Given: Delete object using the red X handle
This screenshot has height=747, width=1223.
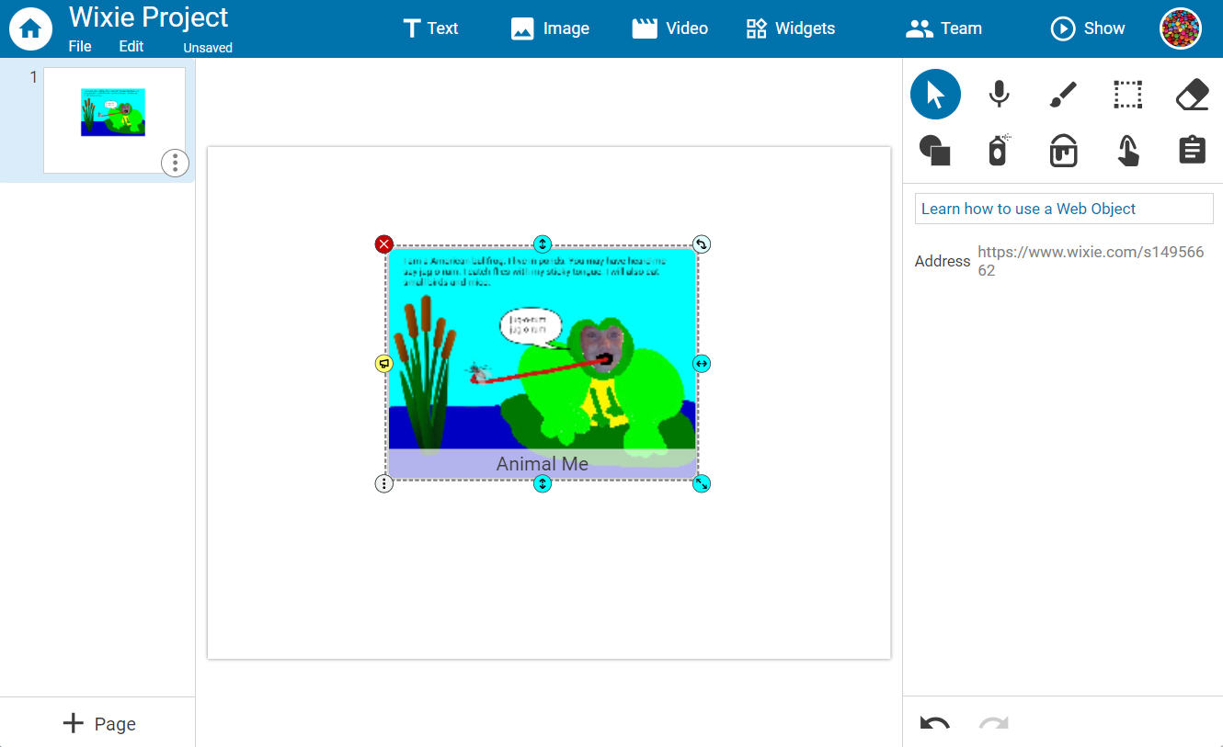Looking at the screenshot, I should pos(383,243).
